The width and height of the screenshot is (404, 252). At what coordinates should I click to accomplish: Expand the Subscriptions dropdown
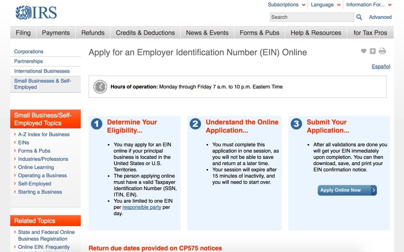tap(286, 5)
